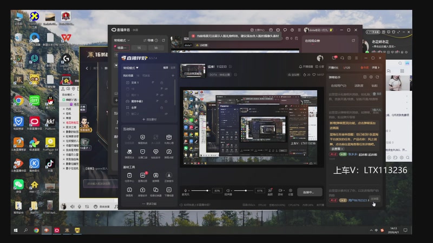Open the gear icon in the 弹幕助手 header
433x243 pixels.
coord(371,77)
